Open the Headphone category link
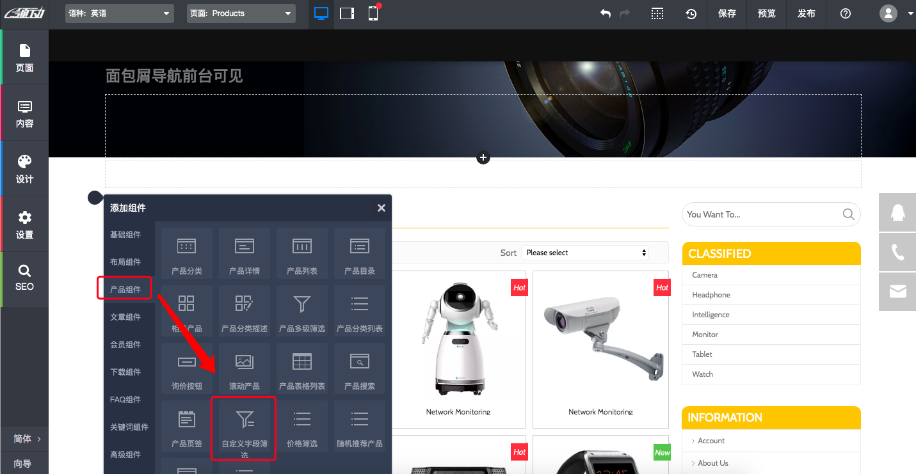This screenshot has width=916, height=474. coord(711,294)
